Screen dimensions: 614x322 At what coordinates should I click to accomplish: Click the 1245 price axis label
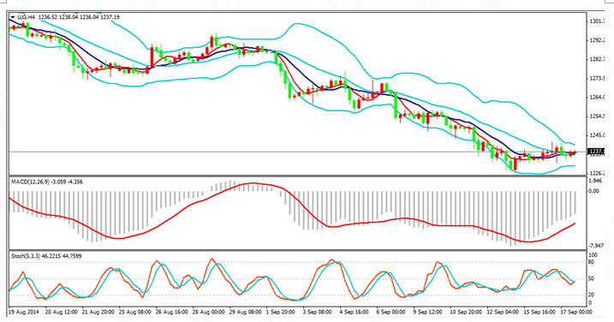[597, 135]
